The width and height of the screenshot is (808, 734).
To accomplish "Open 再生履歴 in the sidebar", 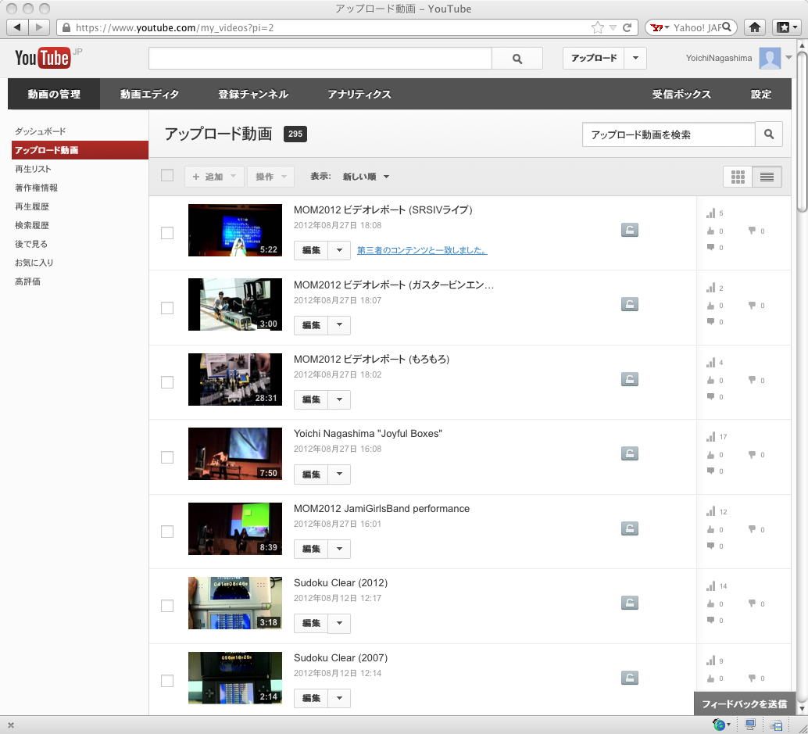I will point(32,206).
